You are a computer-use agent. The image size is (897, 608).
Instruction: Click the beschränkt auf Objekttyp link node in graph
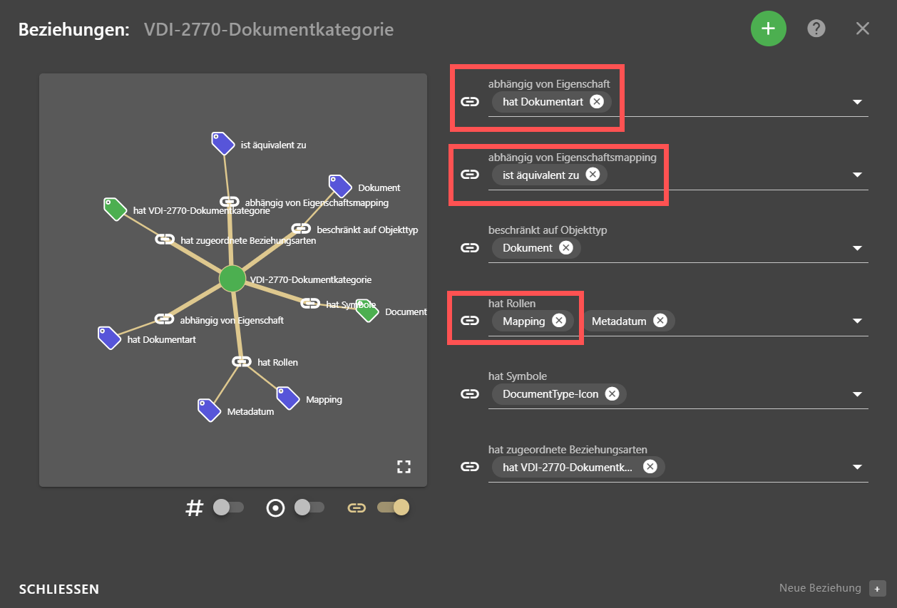[301, 229]
